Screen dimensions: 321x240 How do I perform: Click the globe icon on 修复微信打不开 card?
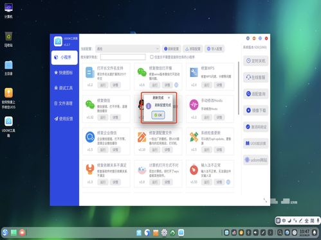(176, 85)
